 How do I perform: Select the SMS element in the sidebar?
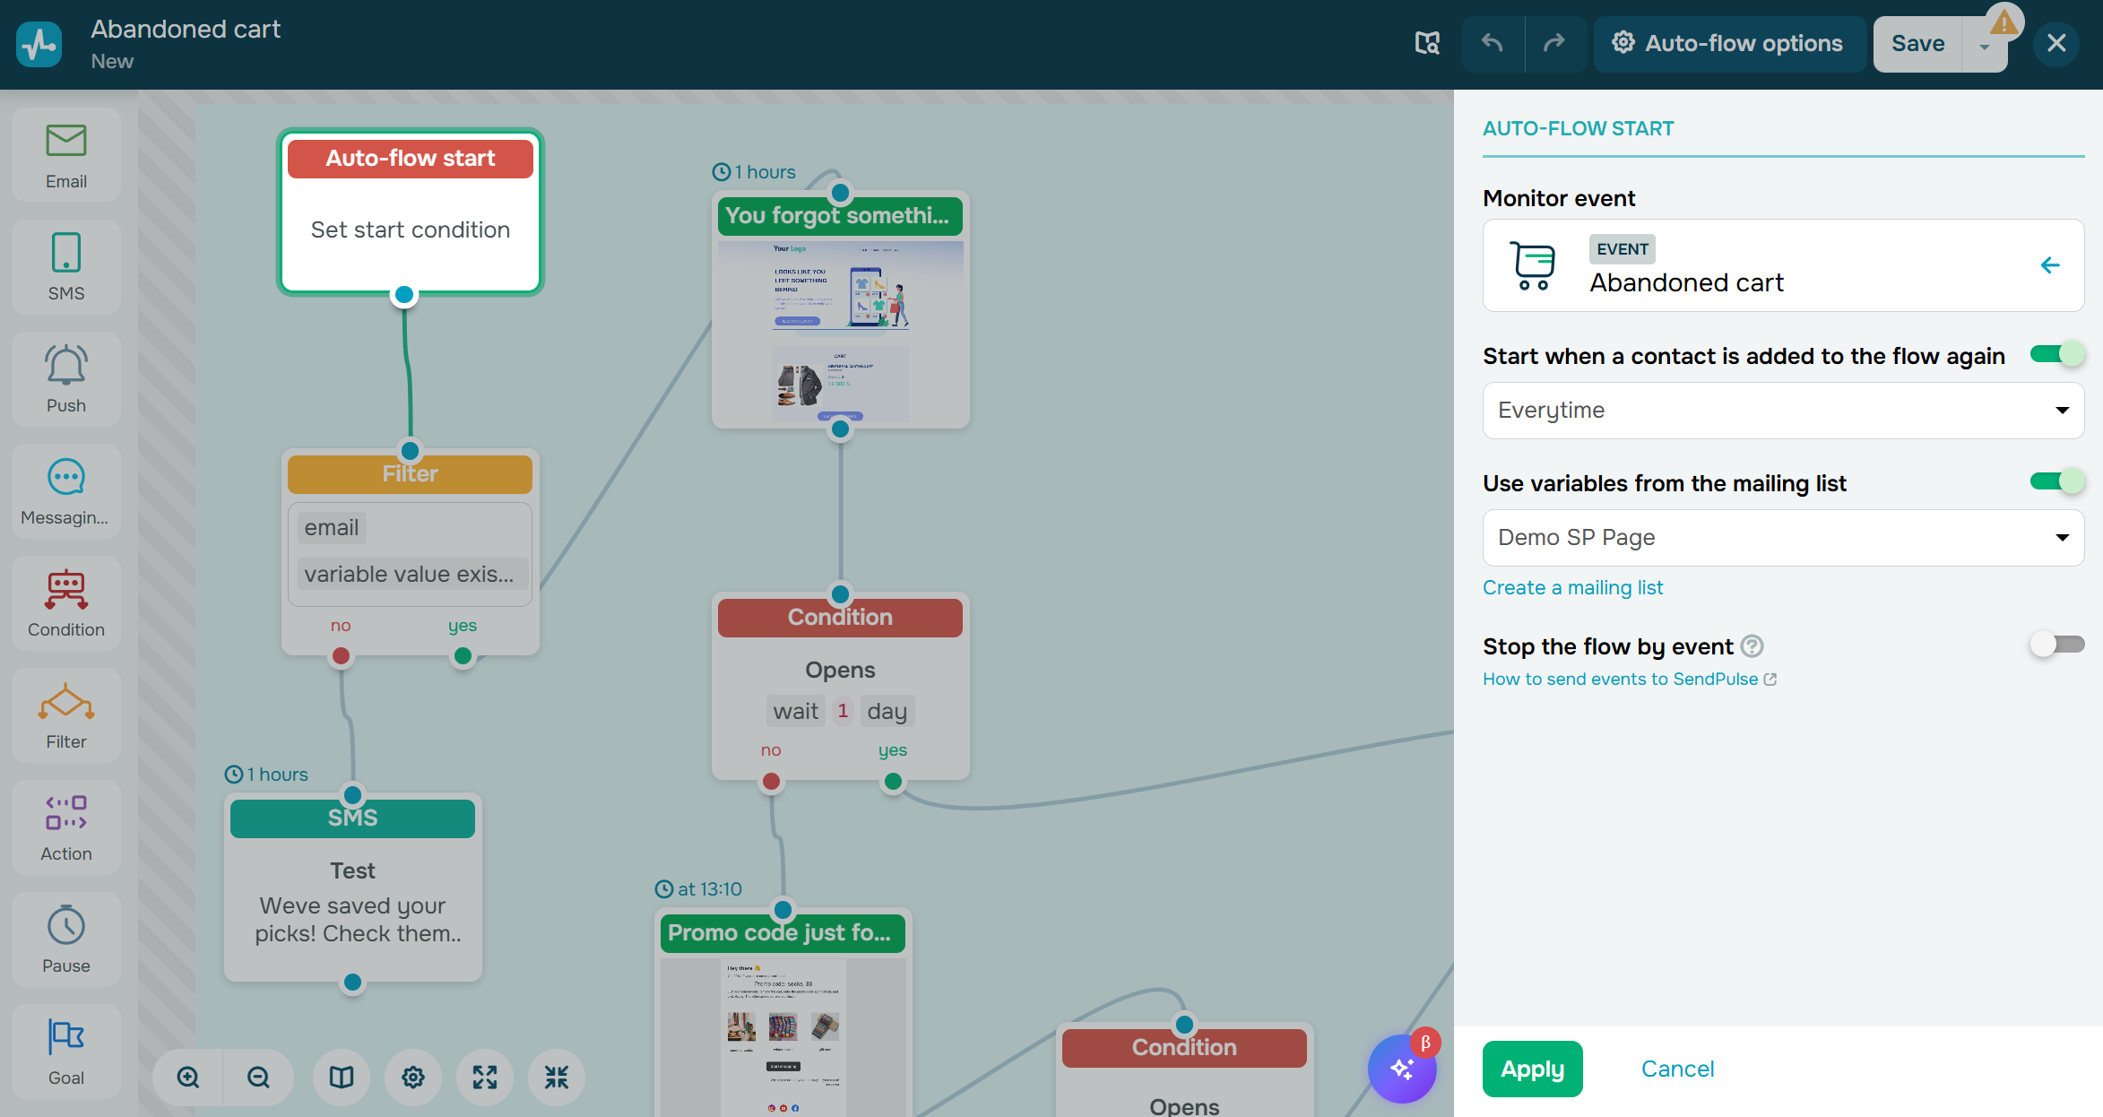coord(65,266)
